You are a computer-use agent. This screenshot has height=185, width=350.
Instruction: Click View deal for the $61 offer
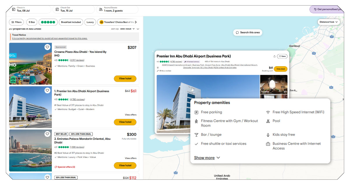tap(280, 69)
